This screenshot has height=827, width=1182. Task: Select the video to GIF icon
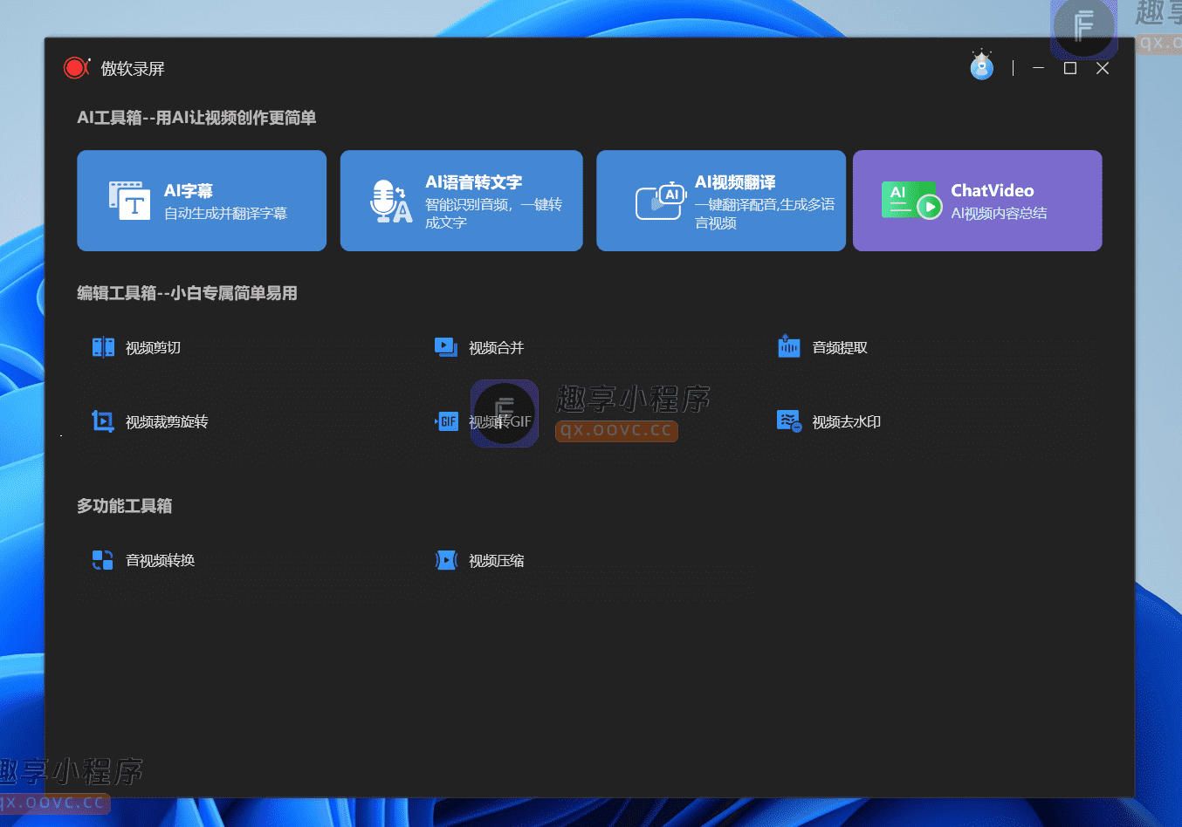(x=446, y=421)
